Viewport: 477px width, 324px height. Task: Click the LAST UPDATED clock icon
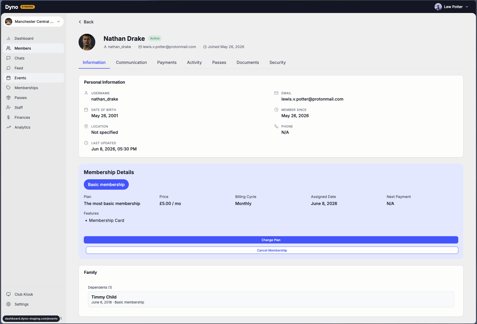click(86, 143)
